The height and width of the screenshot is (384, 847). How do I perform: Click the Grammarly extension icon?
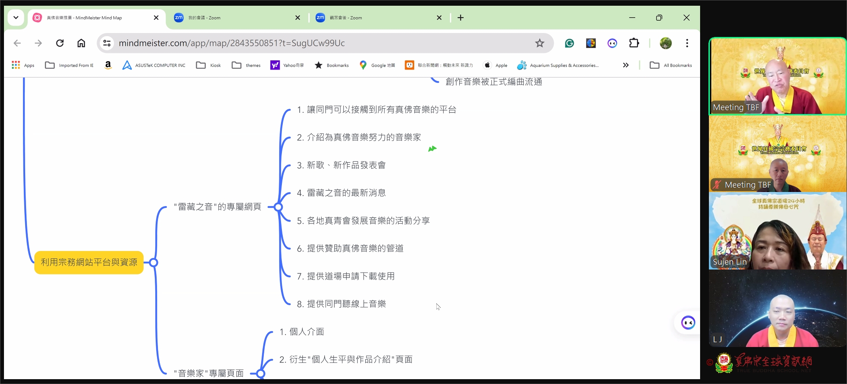(x=570, y=43)
